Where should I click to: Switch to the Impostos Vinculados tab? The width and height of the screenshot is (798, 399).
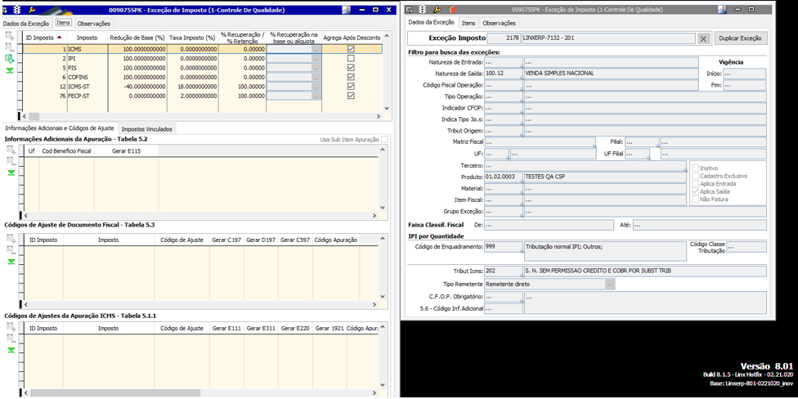[146, 129]
